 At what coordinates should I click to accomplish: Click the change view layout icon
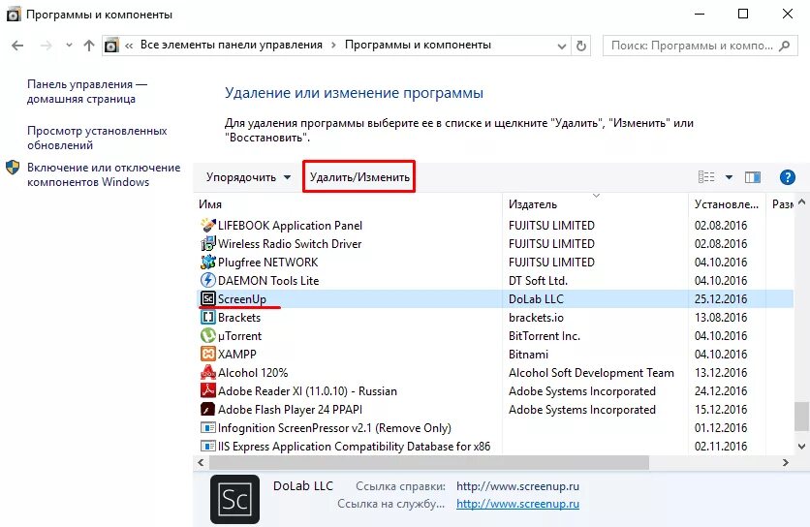[706, 177]
